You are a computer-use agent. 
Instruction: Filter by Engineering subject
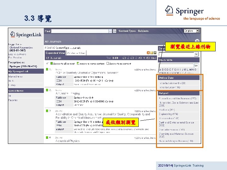click(x=168, y=114)
